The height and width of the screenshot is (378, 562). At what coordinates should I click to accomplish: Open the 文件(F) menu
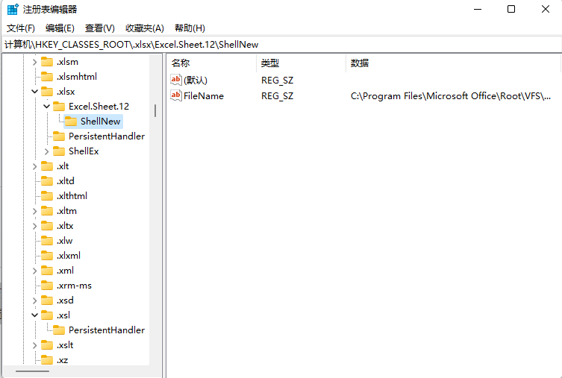21,28
